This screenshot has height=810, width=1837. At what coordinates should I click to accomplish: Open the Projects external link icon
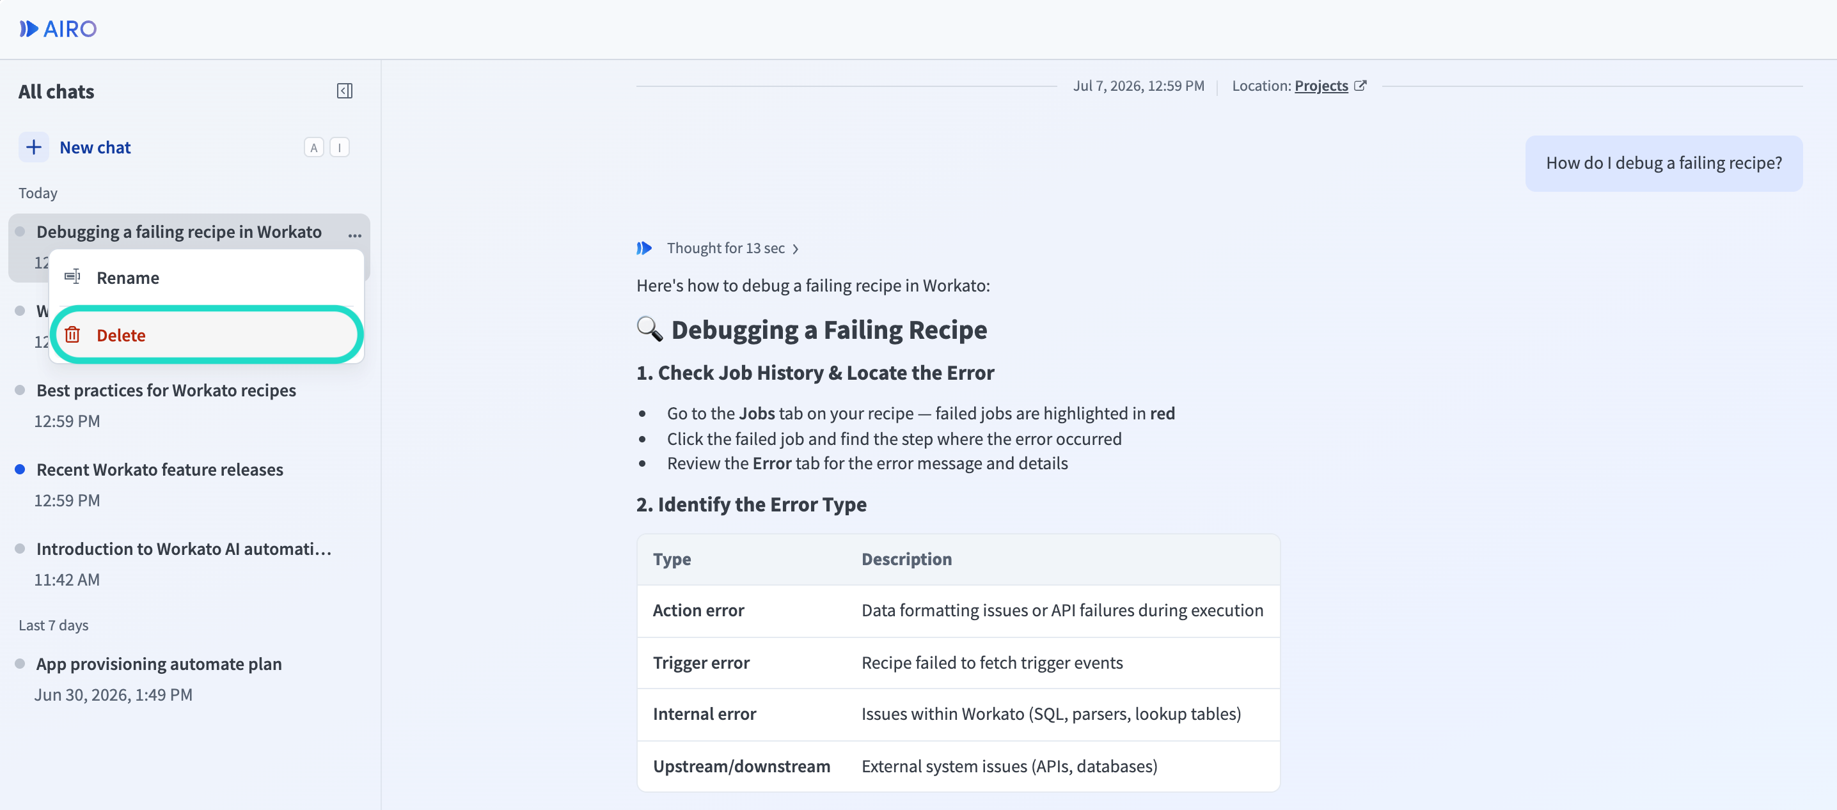[1360, 86]
